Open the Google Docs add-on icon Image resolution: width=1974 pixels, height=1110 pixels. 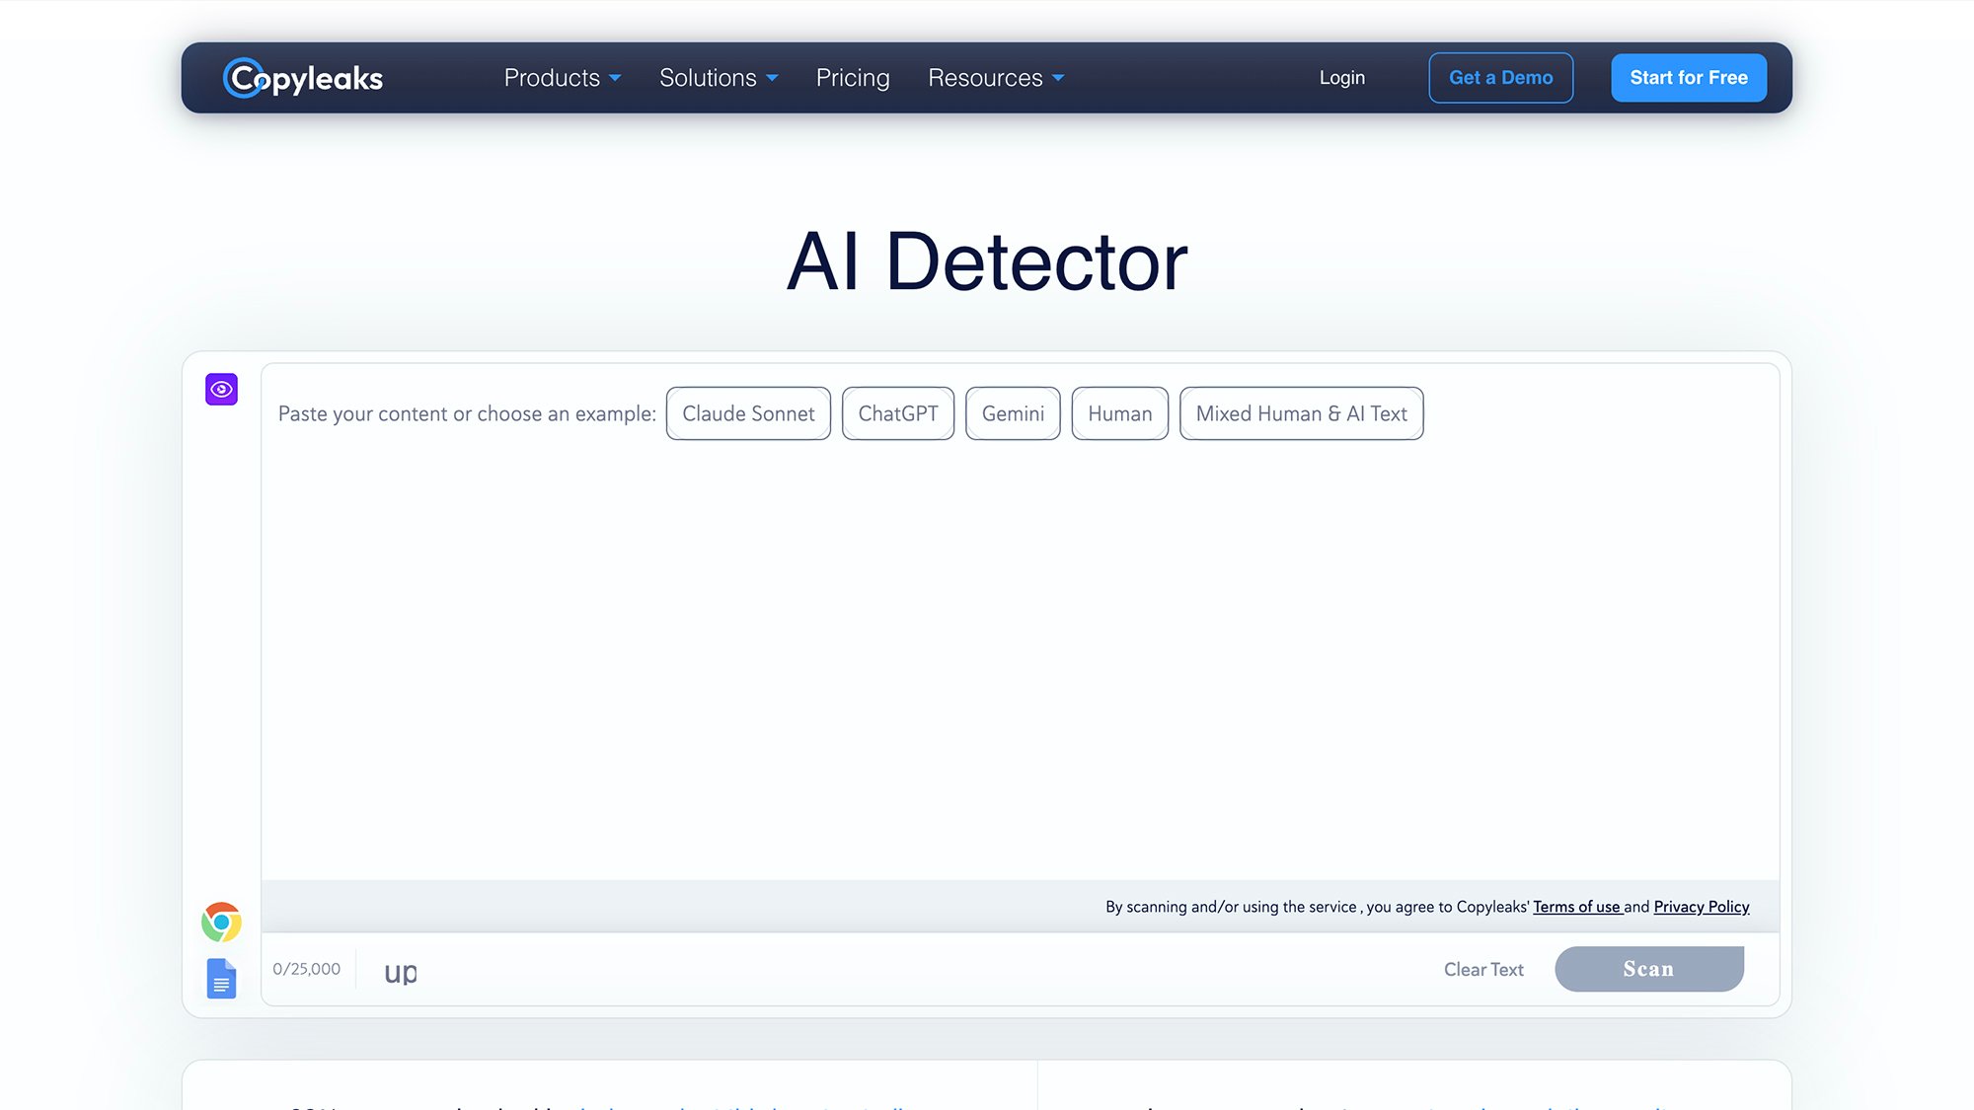pyautogui.click(x=221, y=979)
